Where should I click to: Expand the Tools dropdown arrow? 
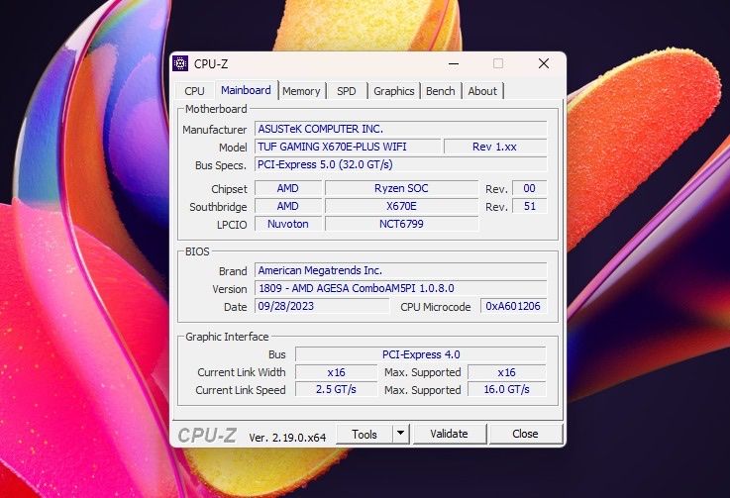(x=400, y=435)
